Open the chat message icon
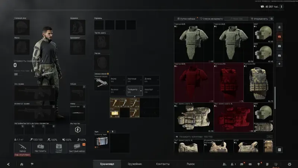This screenshot has height=168, width=298. pos(242,164)
